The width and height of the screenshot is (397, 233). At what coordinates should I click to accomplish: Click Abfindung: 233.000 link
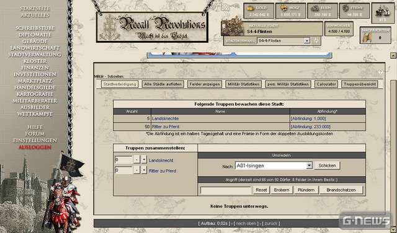click(311, 126)
